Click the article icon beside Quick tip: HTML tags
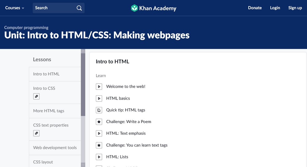 click(x=99, y=110)
